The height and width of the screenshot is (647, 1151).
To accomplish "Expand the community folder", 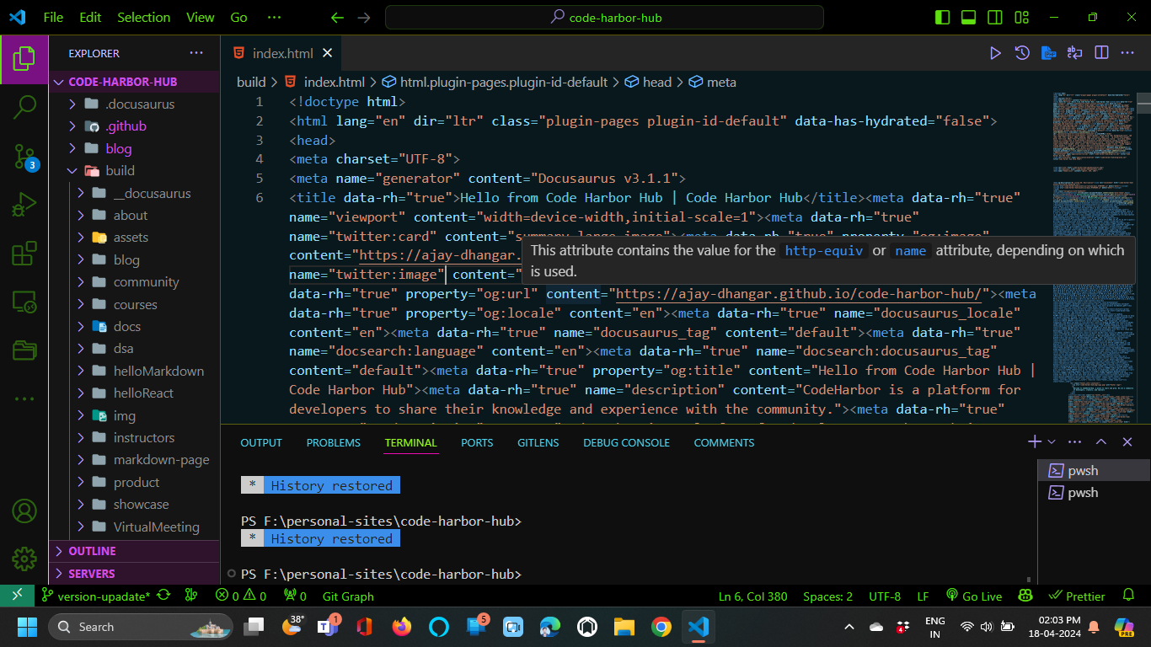I will click(134, 282).
